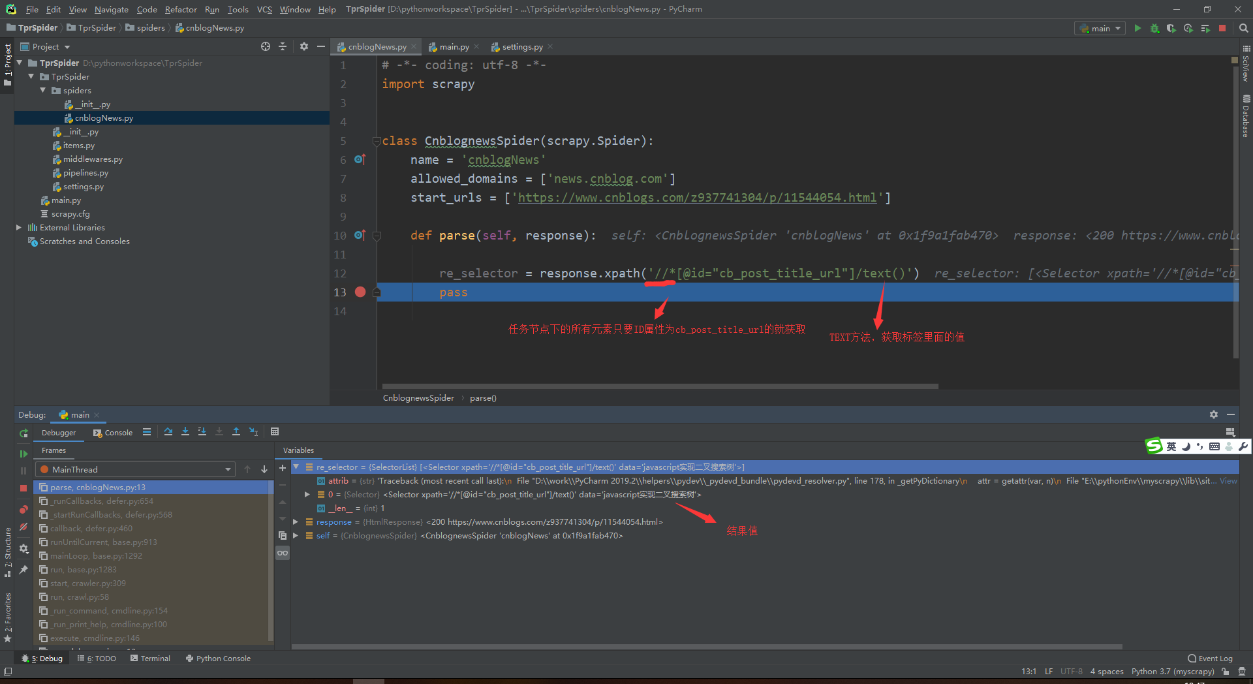Switch to main.py editor tab
Screen dimensions: 1253x684
click(x=454, y=46)
